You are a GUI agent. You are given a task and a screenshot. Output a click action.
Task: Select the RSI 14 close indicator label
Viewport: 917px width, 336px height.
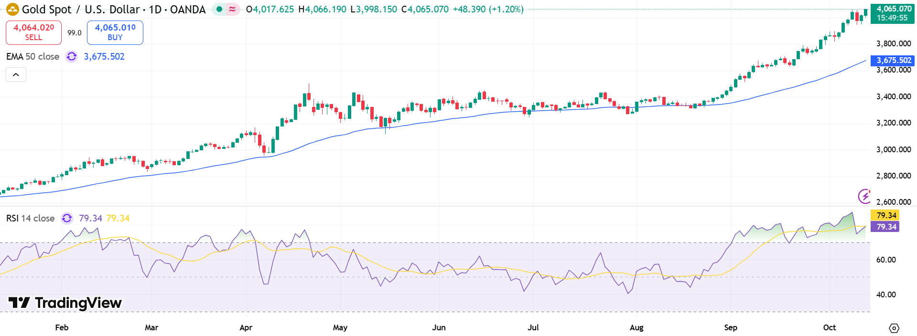coord(30,218)
